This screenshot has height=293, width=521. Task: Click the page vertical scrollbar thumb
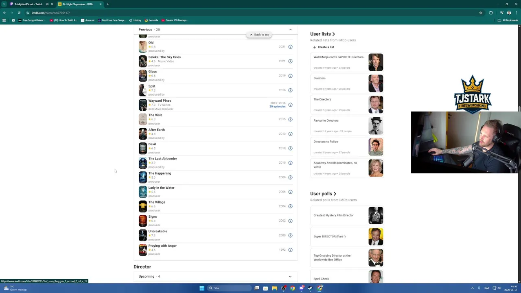(x=519, y=109)
